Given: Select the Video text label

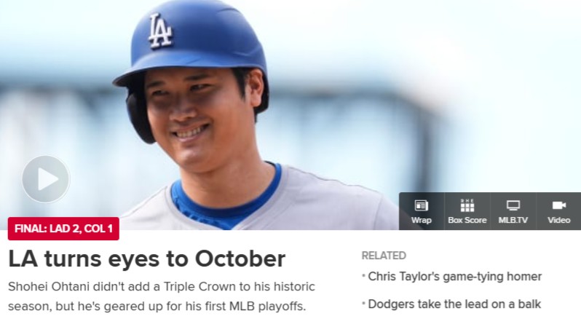Looking at the screenshot, I should (559, 220).
